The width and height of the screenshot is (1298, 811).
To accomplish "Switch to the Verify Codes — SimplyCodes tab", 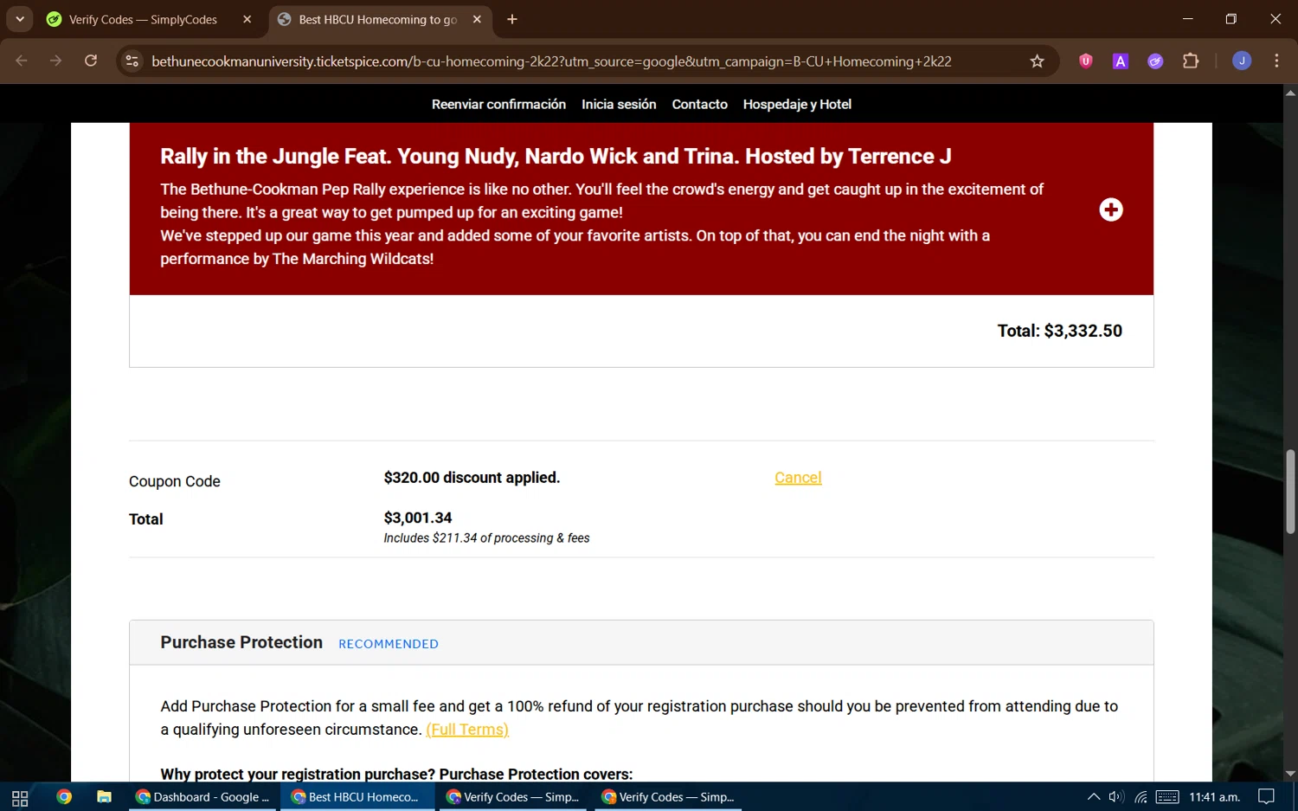I will [143, 19].
